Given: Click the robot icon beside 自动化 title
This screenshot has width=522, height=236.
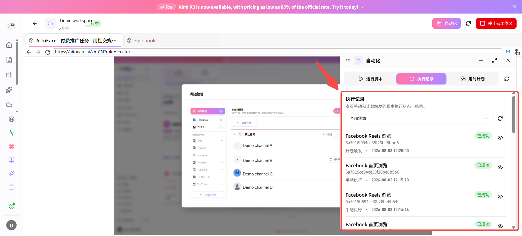Looking at the screenshot, I should [359, 61].
